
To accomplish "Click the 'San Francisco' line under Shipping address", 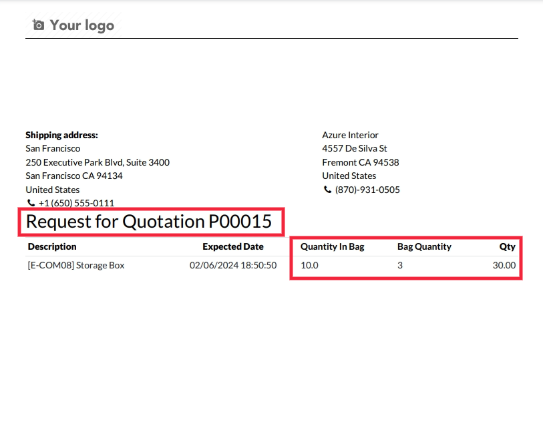I will [53, 148].
